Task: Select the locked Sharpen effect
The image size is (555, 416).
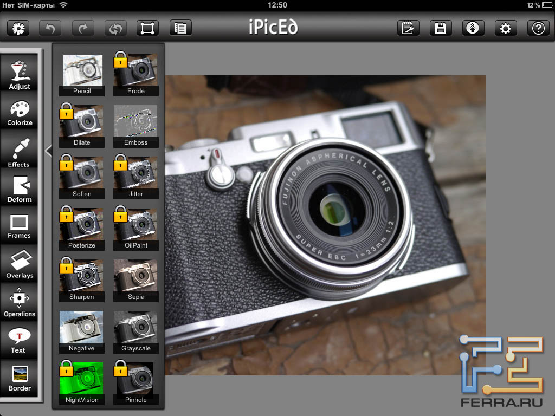Action: (x=82, y=280)
